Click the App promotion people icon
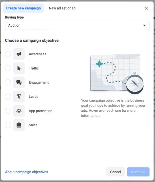The width and height of the screenshot is (155, 182). (19, 111)
